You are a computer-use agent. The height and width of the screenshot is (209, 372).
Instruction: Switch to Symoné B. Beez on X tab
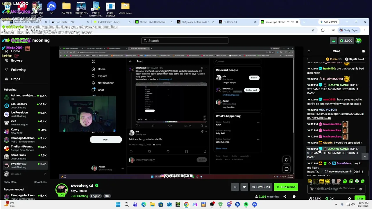(x=196, y=22)
